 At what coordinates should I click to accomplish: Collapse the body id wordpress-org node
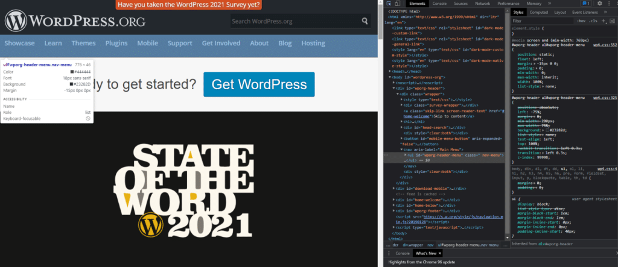pos(390,77)
